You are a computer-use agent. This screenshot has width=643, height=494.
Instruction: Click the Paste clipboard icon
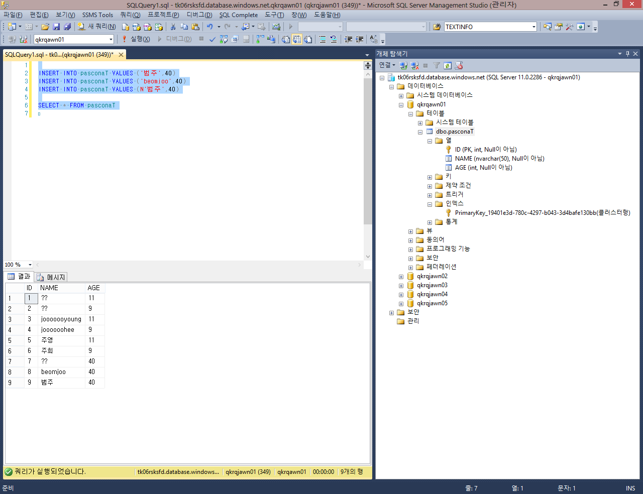[195, 27]
